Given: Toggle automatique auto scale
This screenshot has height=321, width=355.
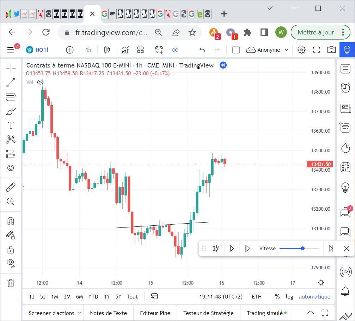Looking at the screenshot, I should click(x=314, y=297).
